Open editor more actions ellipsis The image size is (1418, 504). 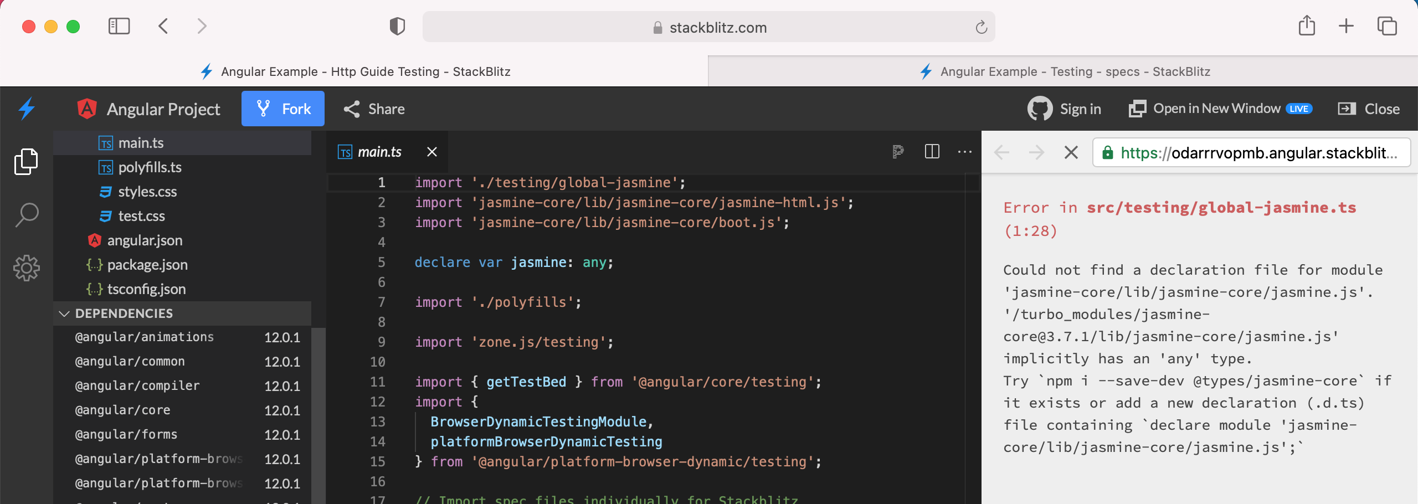pos(965,152)
